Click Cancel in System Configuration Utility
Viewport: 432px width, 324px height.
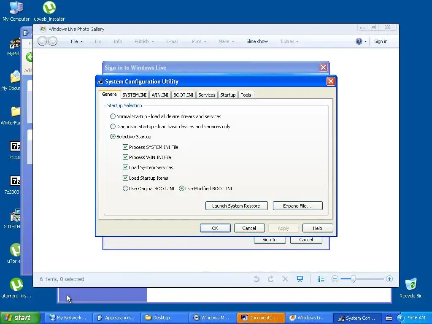click(x=249, y=228)
